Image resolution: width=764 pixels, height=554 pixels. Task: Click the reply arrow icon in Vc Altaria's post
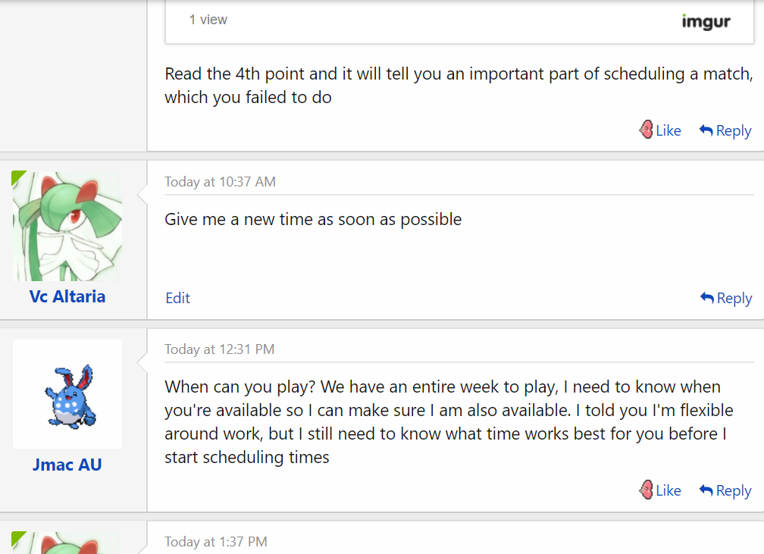pos(707,298)
